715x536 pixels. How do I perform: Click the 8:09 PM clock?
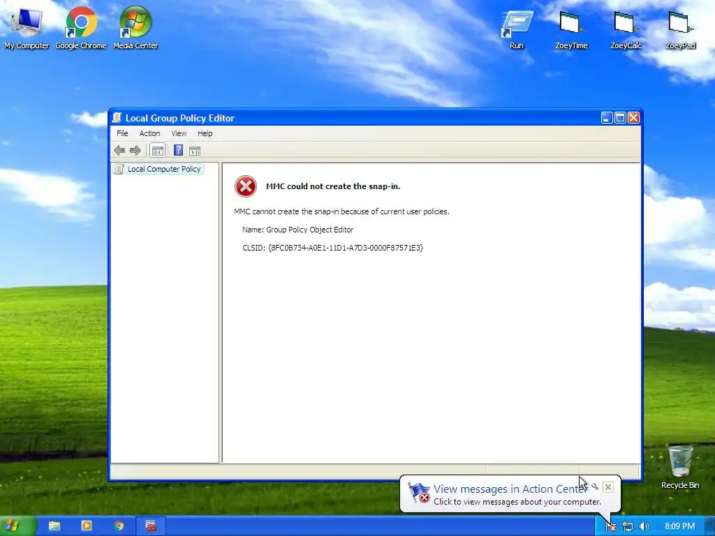[679, 526]
